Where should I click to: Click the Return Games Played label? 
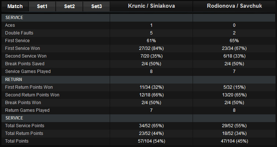[27, 110]
